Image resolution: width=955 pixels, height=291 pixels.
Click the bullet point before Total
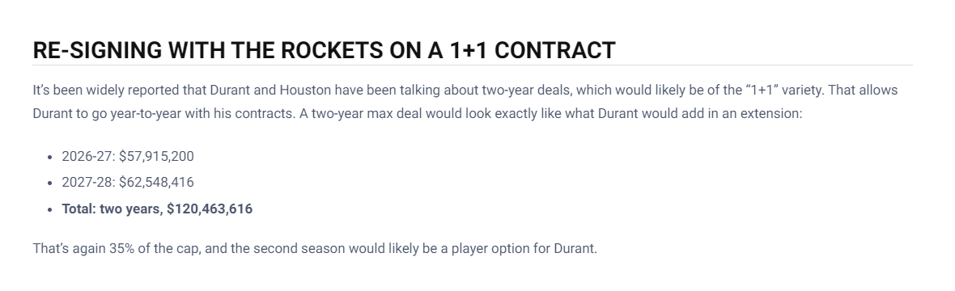coord(50,209)
